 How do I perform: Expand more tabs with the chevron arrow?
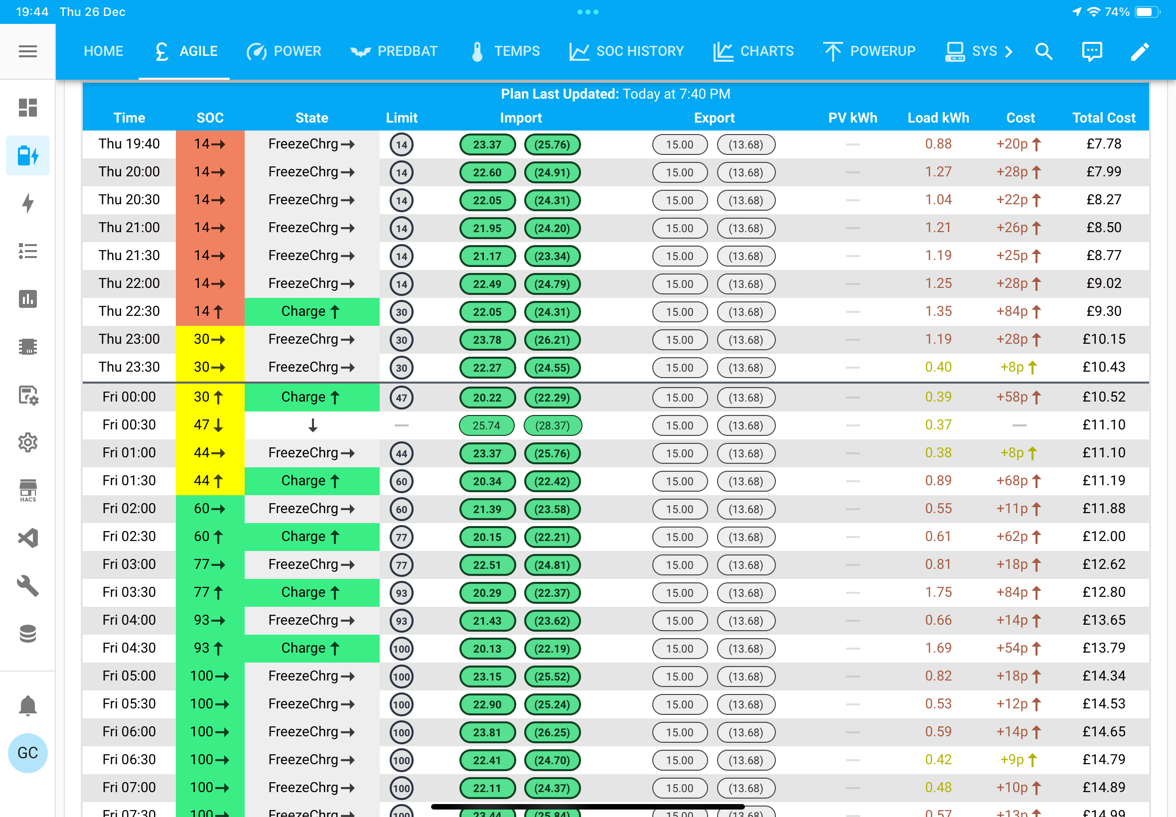pyautogui.click(x=1009, y=51)
